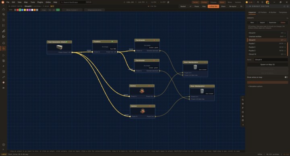This screenshot has height=156, width=290.
Task: Switch to the Templates tab
Action: pos(283,12)
